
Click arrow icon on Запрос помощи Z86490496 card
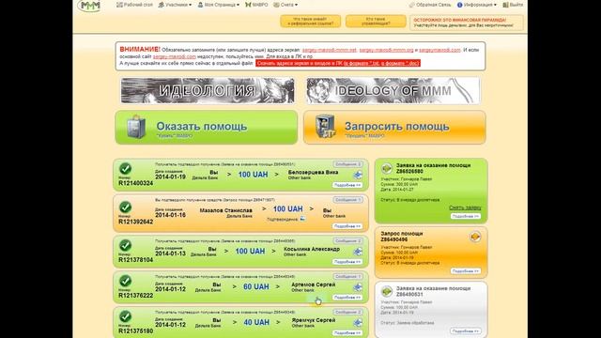[475, 237]
